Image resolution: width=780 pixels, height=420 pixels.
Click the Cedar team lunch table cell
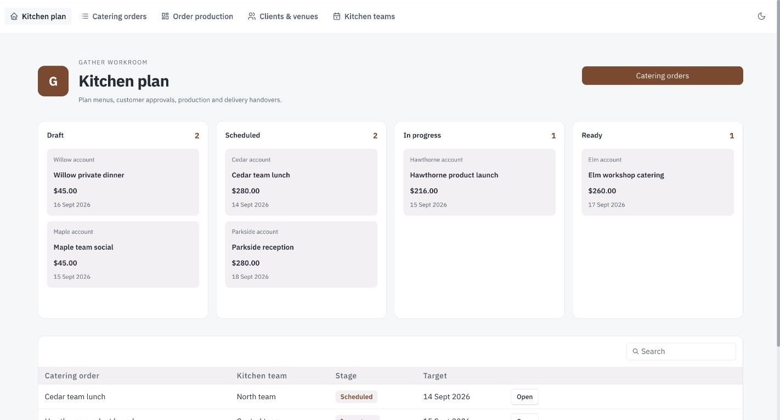[75, 396]
